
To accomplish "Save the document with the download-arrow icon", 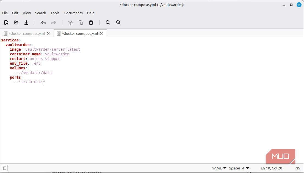I will (x=26, y=22).
